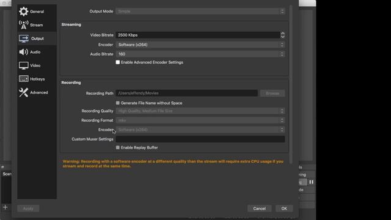Select the Stream tab label
Image resolution: width=391 pixels, height=220 pixels.
pyautogui.click(x=37, y=25)
